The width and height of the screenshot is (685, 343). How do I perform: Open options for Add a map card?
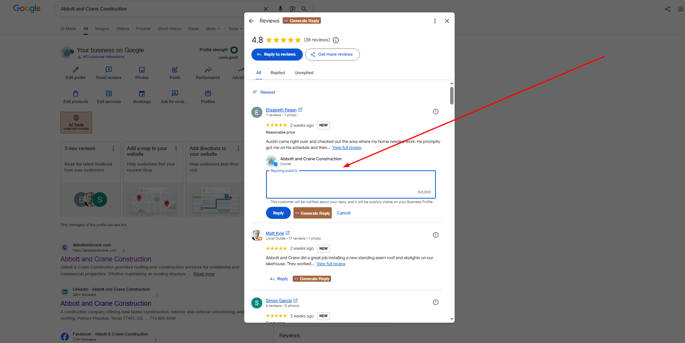tap(176, 149)
